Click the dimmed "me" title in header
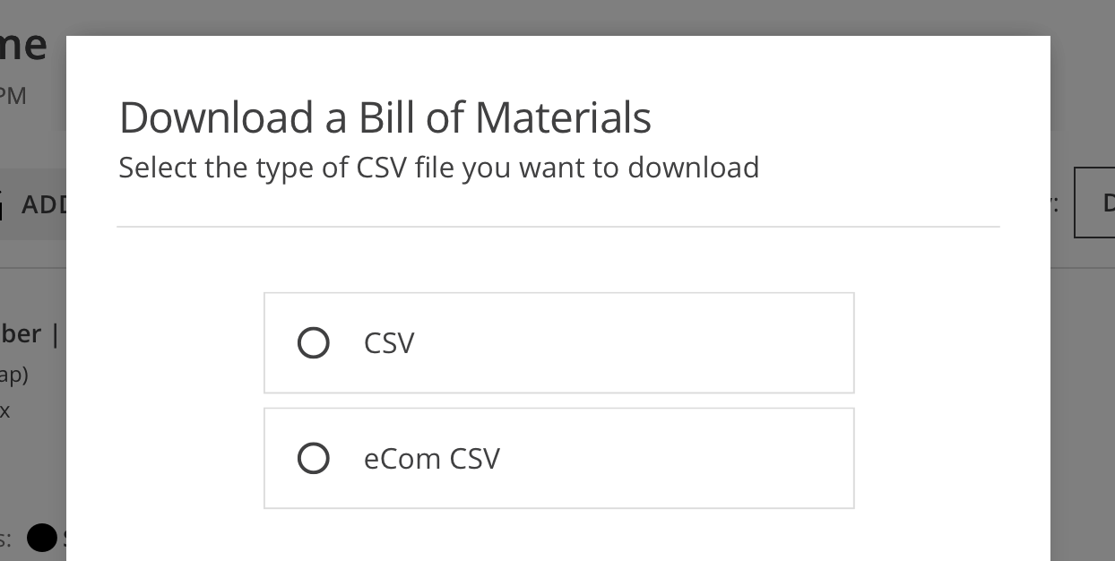The image size is (1115, 561). (x=23, y=45)
